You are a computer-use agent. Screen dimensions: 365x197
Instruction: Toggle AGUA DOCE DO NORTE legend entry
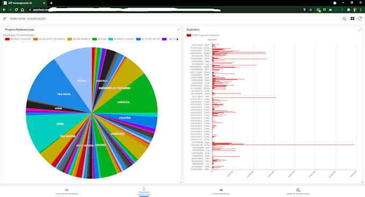(49, 39)
